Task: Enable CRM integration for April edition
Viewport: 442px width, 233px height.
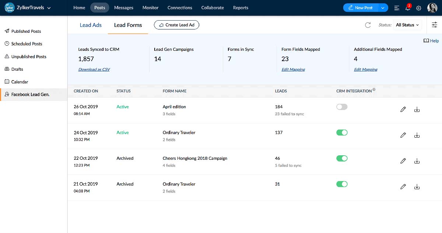Action: tap(342, 107)
